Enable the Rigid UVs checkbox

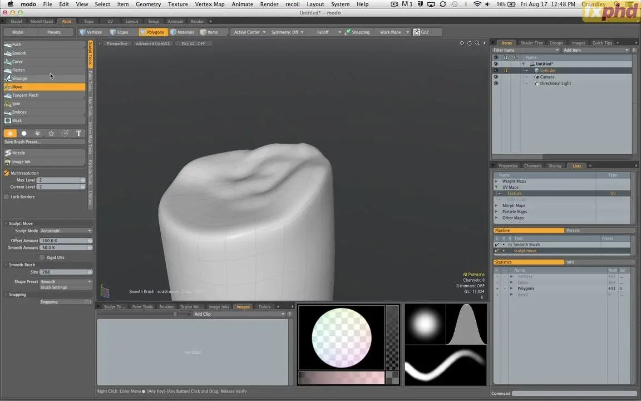42,257
